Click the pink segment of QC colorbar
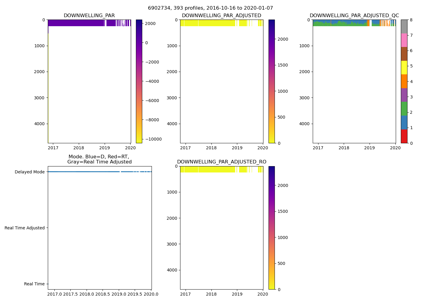 404,40
